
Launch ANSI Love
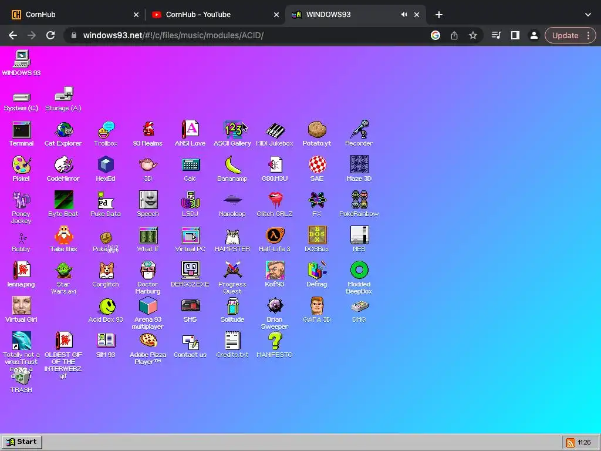pos(190,134)
